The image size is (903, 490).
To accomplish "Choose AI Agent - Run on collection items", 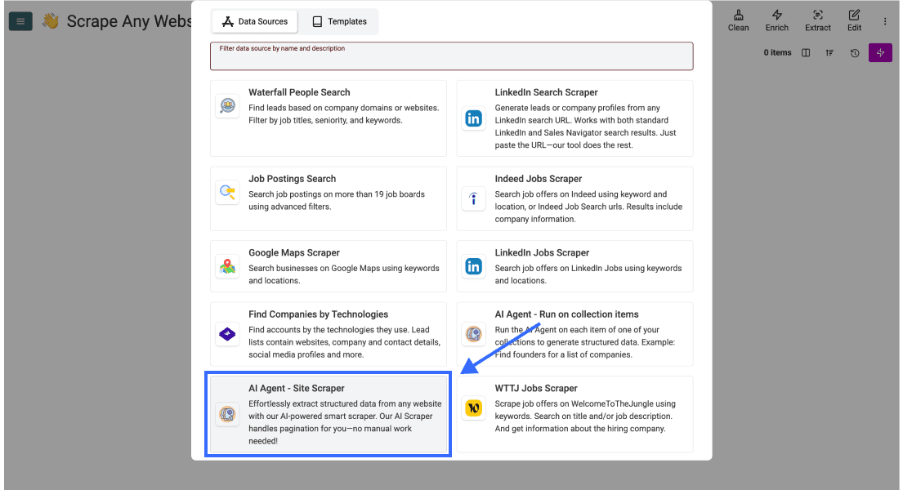I will (x=574, y=334).
